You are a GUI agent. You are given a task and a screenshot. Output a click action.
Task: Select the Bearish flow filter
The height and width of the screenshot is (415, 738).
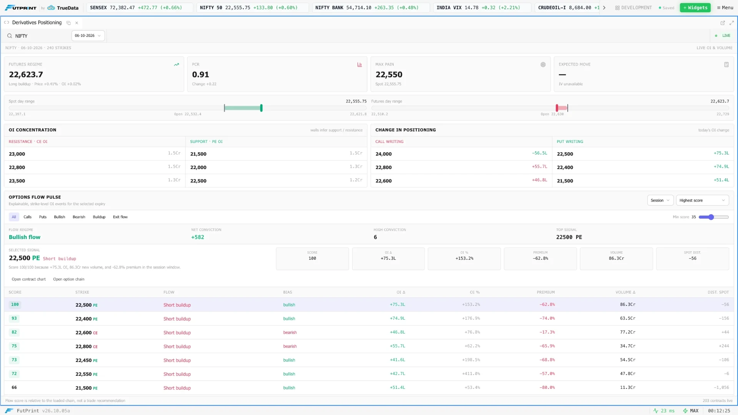(x=79, y=217)
